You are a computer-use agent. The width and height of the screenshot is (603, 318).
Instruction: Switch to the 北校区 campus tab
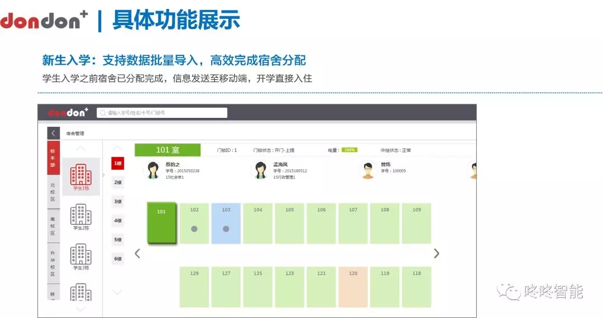(53, 192)
